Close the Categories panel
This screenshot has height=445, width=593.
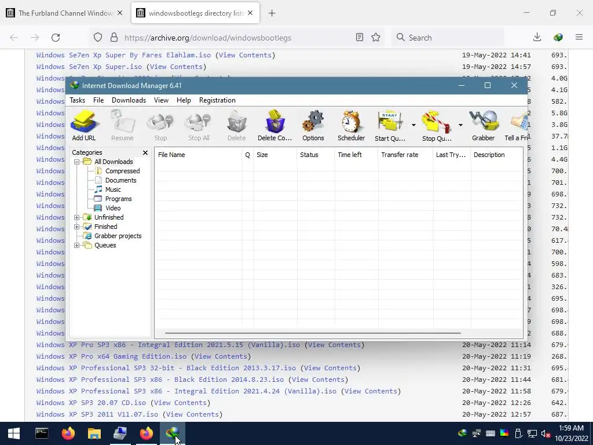point(145,152)
